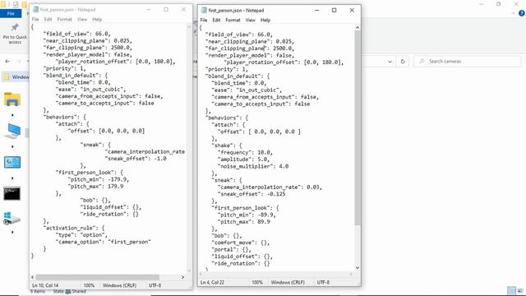Close the right Notepad window
This screenshot has width=526, height=296.
coord(352,11)
